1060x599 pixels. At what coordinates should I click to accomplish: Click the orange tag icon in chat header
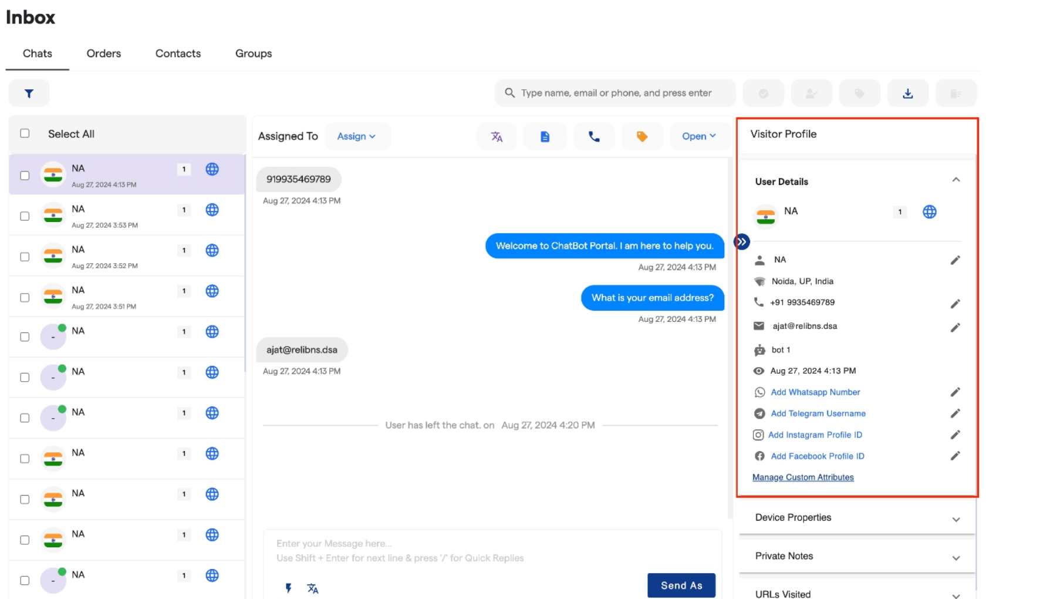(x=642, y=136)
